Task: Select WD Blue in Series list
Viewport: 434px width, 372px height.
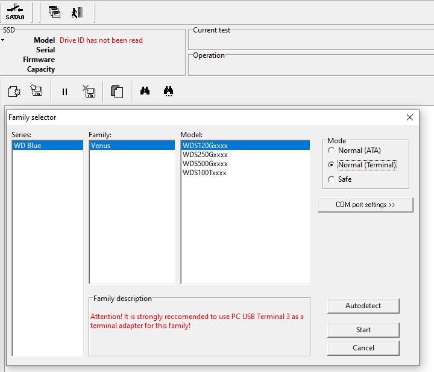Action: [48, 146]
